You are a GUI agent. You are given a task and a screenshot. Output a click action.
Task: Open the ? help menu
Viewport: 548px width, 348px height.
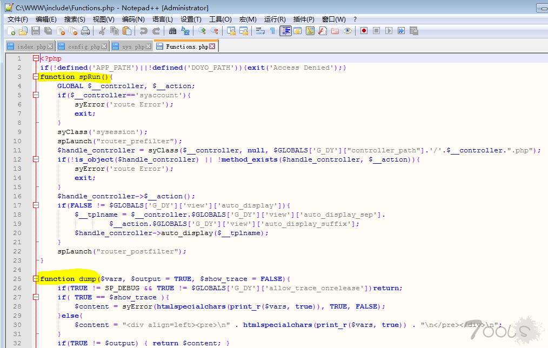coord(355,19)
